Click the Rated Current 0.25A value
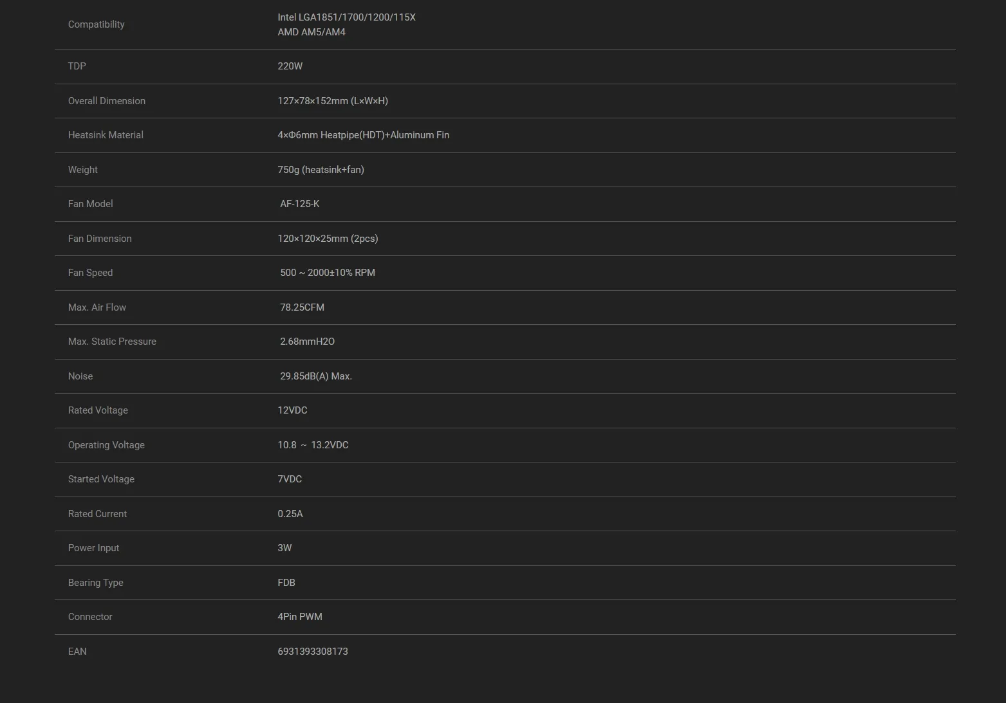 (290, 514)
